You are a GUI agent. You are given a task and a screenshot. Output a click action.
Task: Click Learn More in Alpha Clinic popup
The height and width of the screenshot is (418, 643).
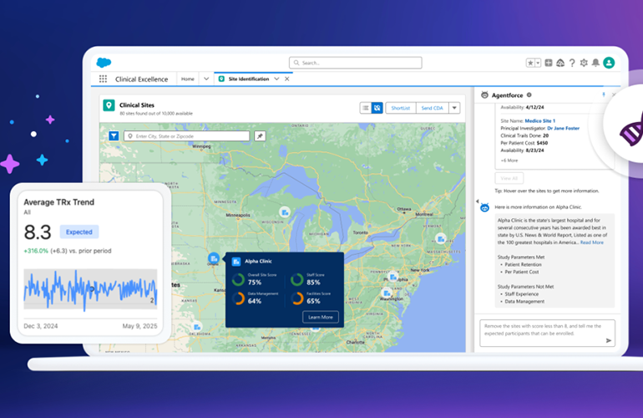pyautogui.click(x=321, y=317)
